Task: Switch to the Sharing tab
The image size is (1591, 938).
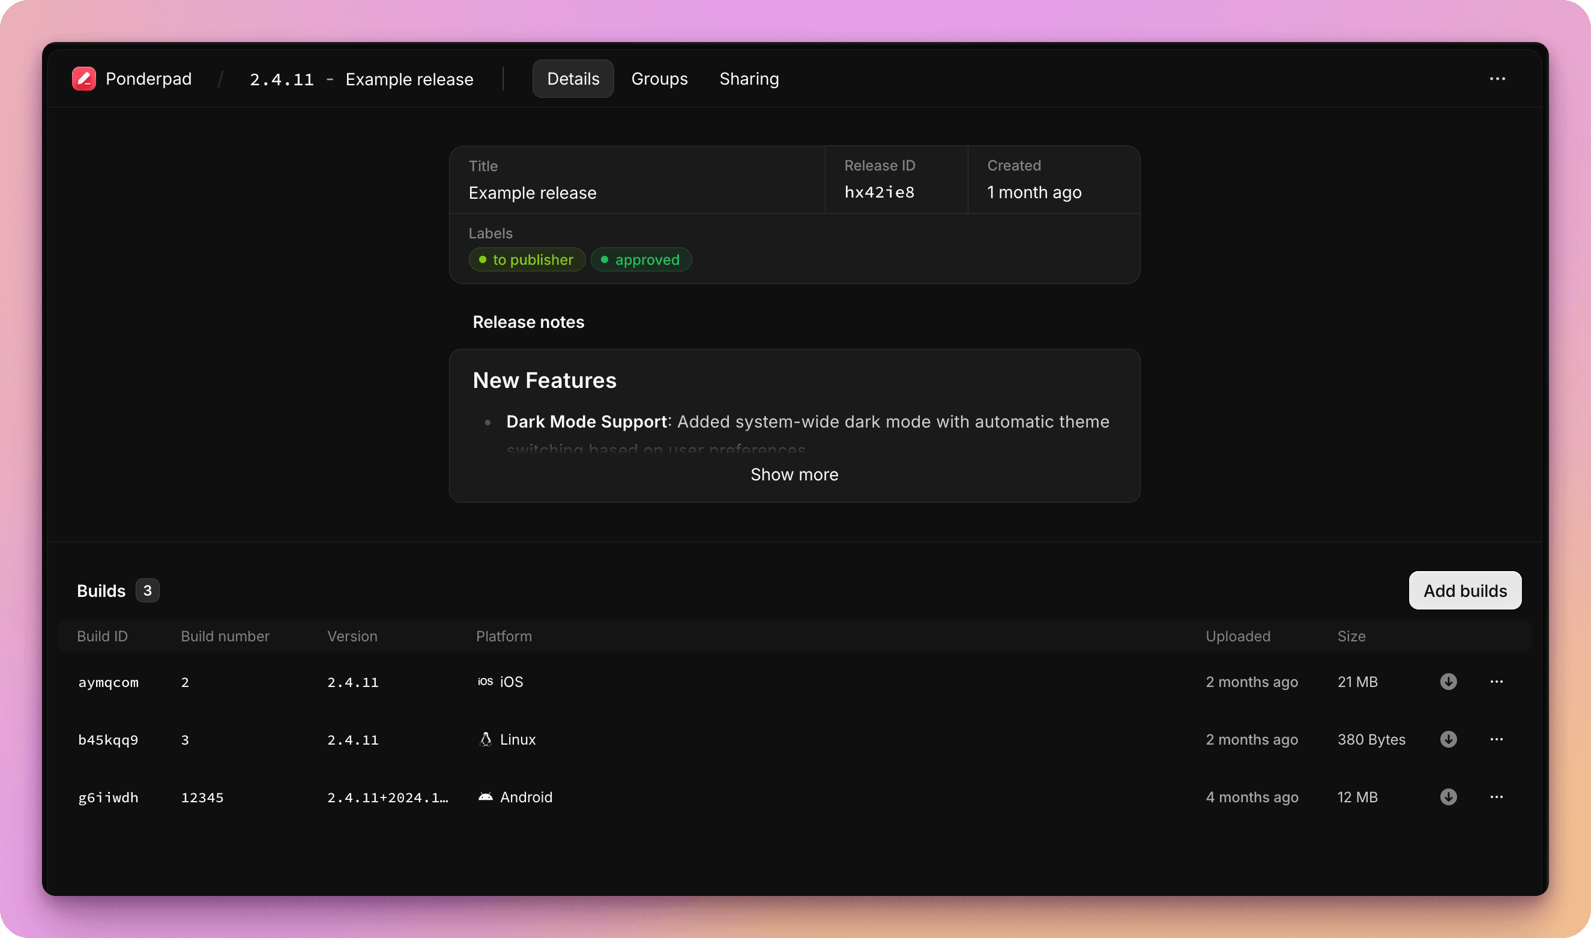Action: (x=749, y=79)
